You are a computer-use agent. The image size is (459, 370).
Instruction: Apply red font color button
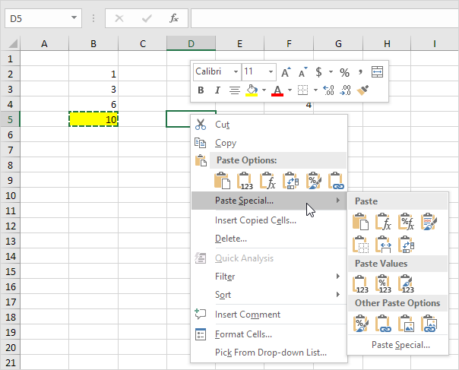click(x=277, y=90)
